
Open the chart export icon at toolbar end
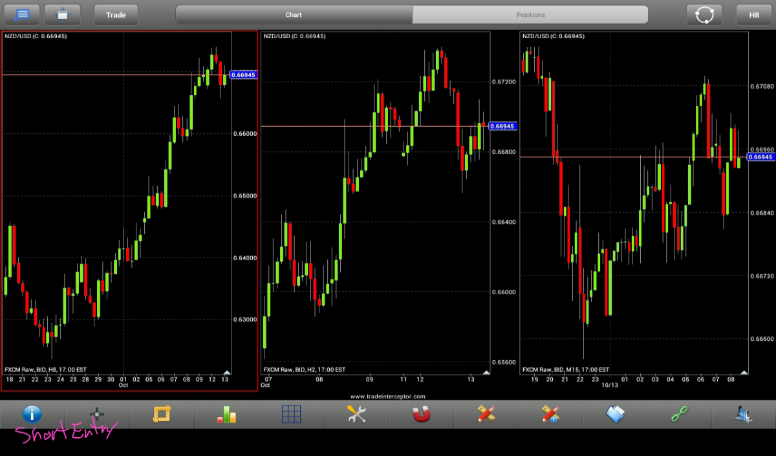[744, 414]
